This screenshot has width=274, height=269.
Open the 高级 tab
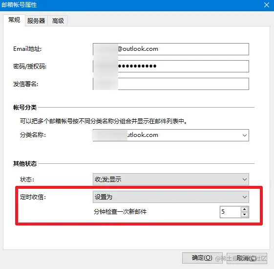click(x=58, y=21)
